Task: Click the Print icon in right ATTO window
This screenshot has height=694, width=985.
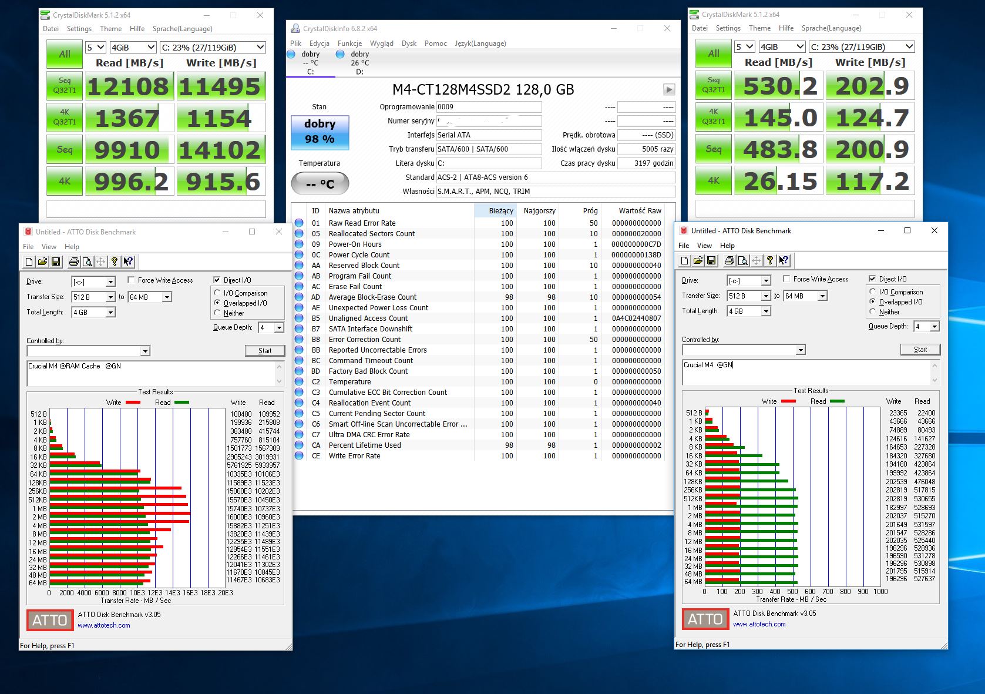Action: (x=729, y=261)
